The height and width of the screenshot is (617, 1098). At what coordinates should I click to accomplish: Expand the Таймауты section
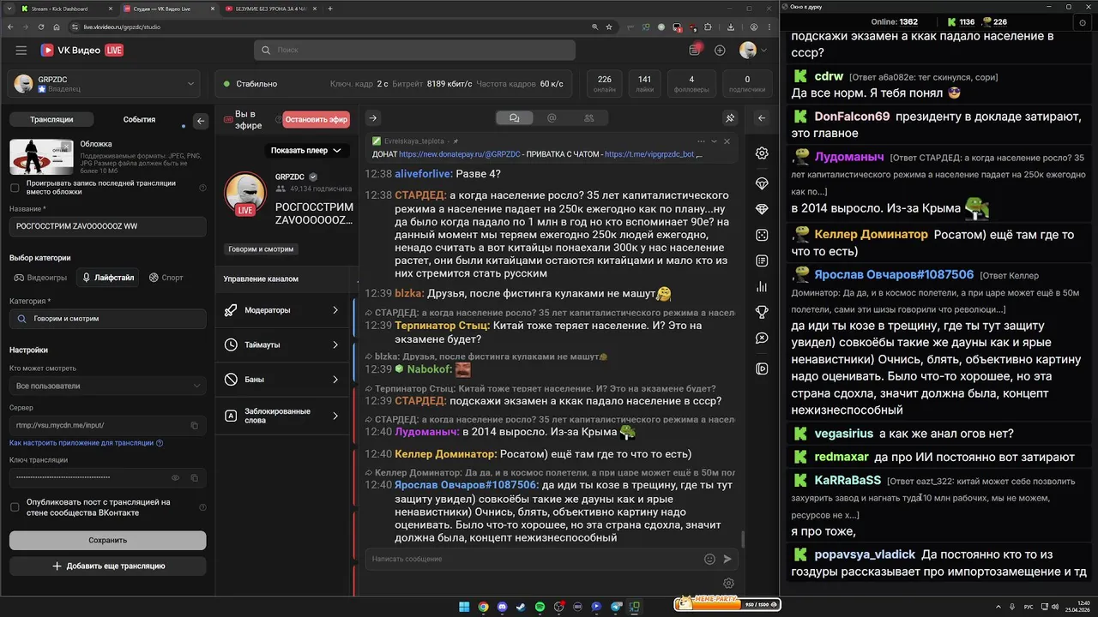coord(283,344)
